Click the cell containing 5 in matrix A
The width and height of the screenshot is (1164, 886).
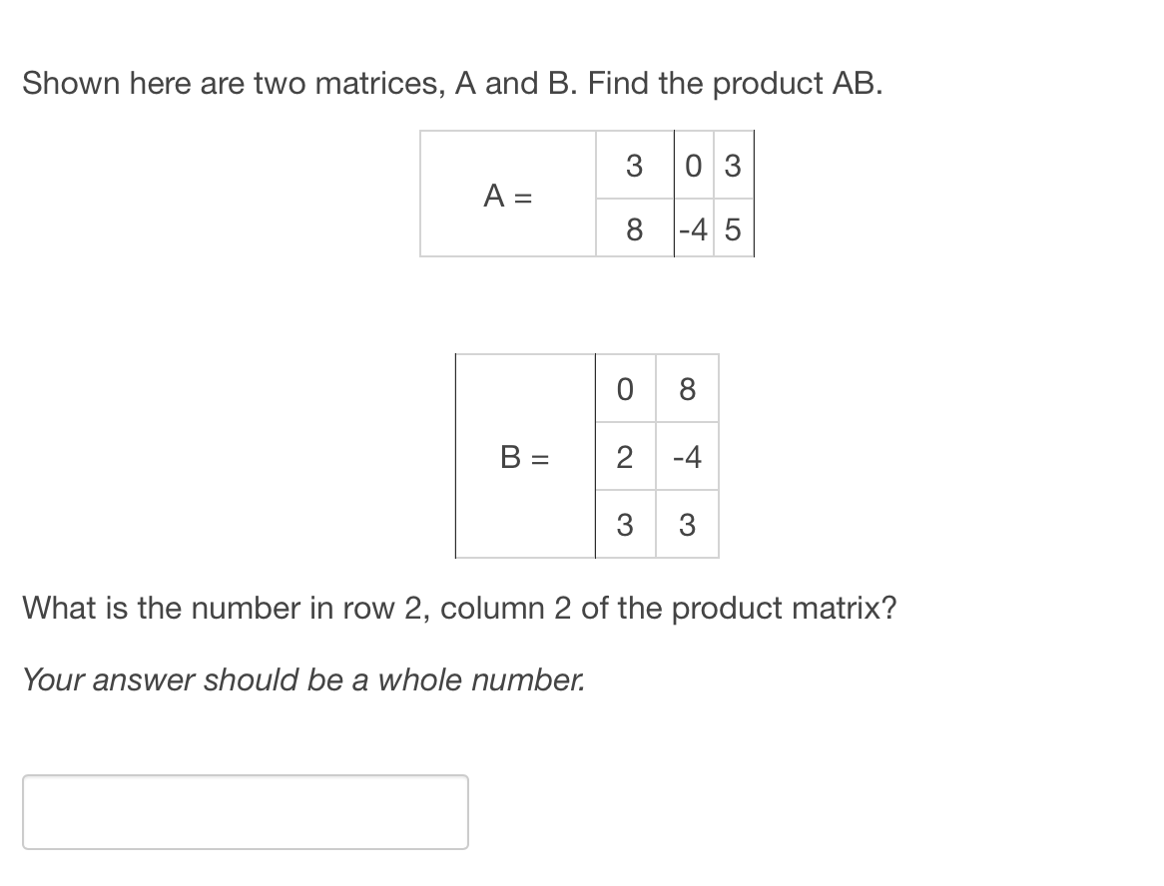[x=734, y=228]
